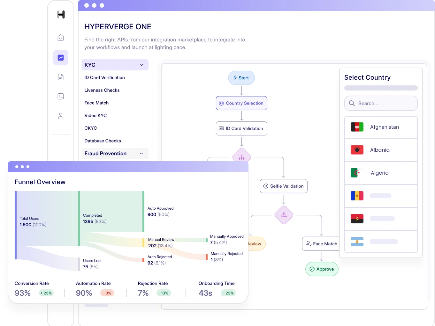
Task: Select Albania from the country list
Action: (381, 150)
